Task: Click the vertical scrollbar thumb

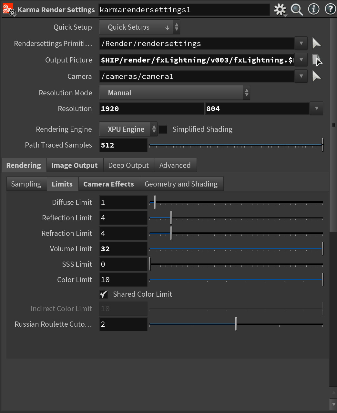Action: 333,125
